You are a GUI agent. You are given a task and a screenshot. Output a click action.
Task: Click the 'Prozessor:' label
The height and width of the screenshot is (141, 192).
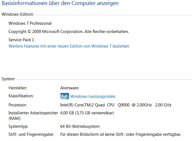coord(18,105)
